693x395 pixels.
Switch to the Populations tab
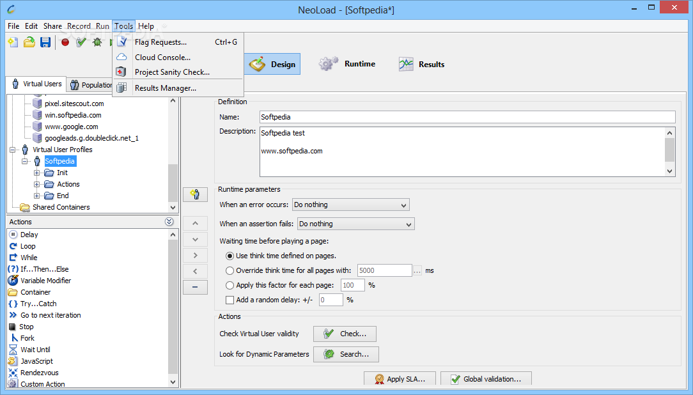[x=91, y=85]
